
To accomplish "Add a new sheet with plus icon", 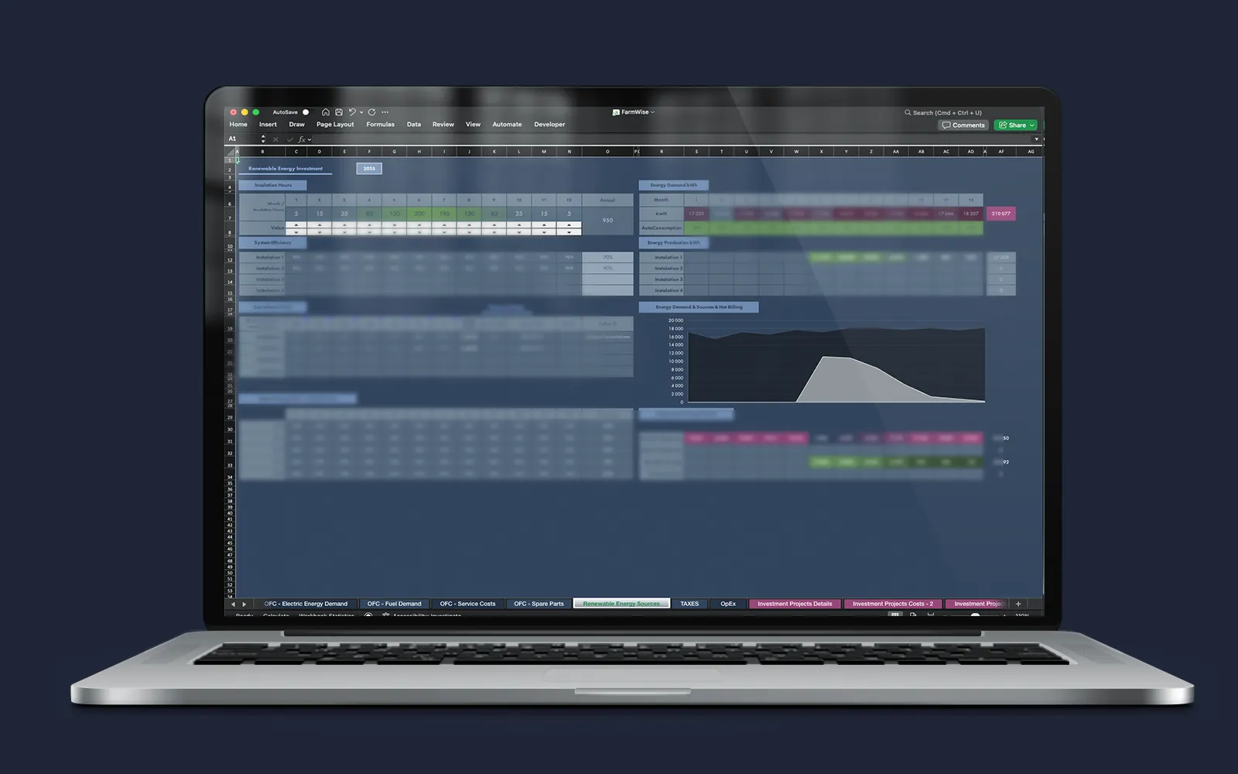I will click(1018, 604).
